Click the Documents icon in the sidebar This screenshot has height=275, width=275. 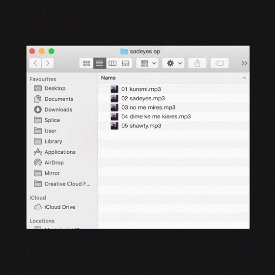click(x=38, y=99)
